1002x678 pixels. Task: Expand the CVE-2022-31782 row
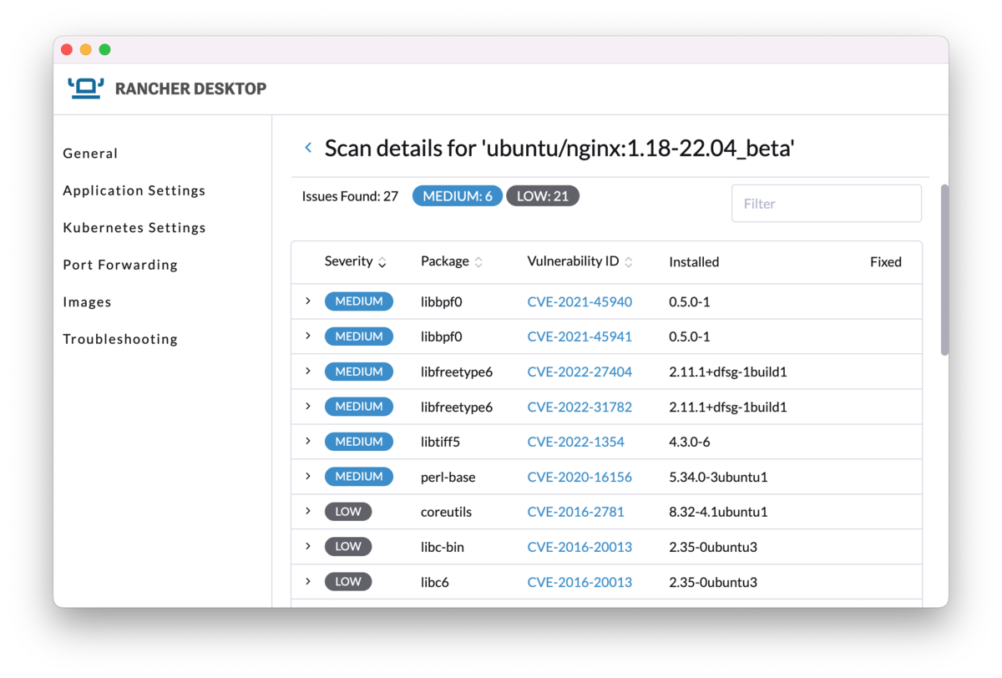click(308, 406)
